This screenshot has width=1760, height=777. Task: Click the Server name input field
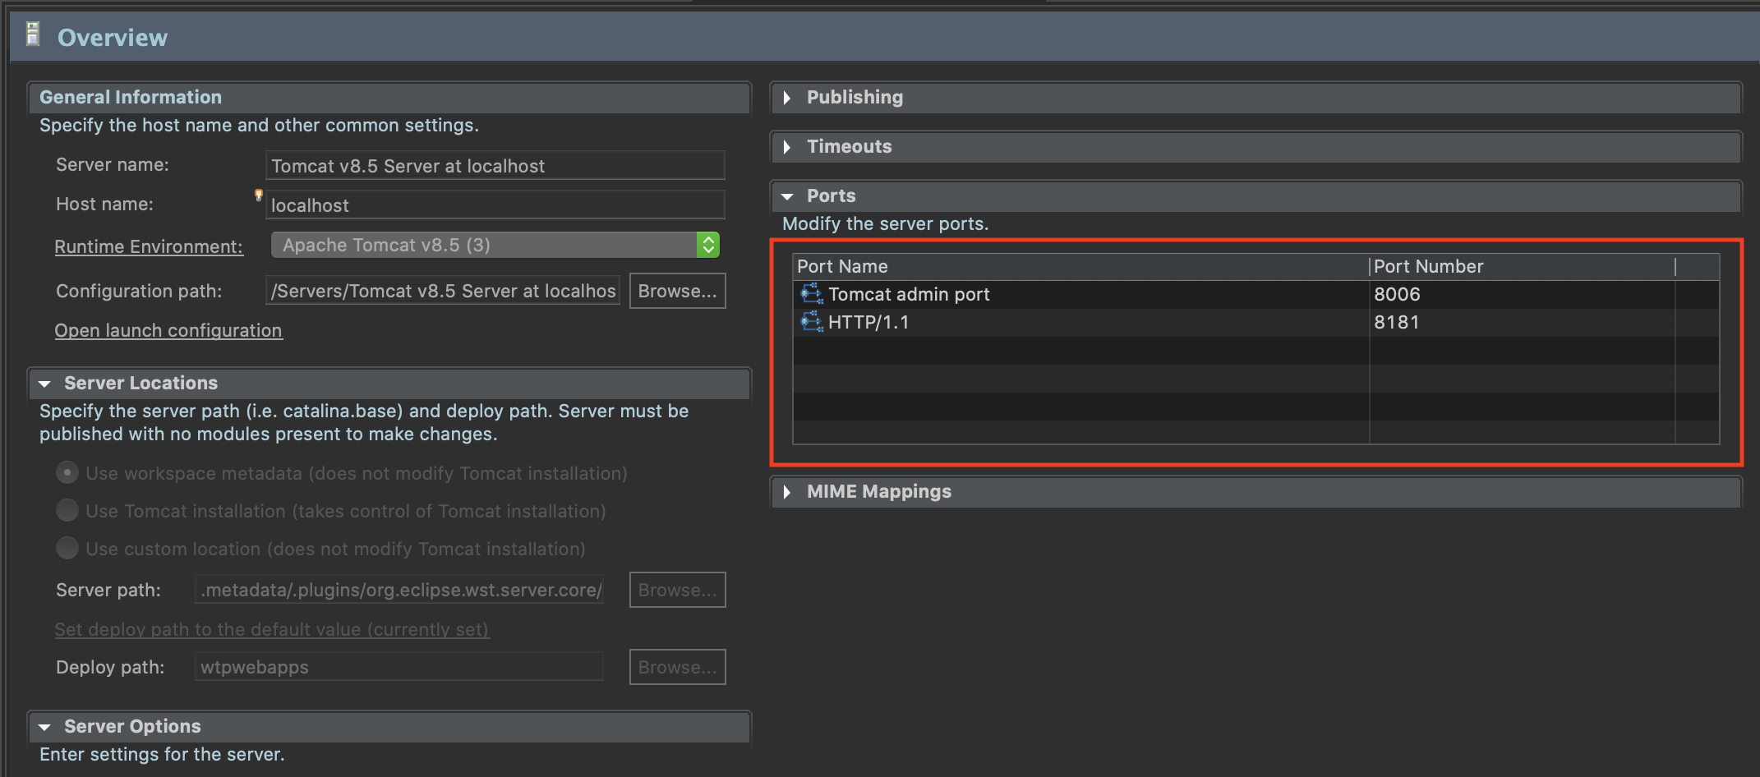(x=495, y=166)
